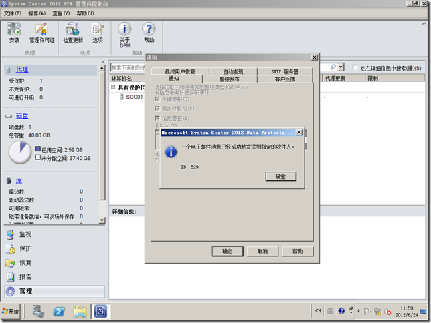The height and width of the screenshot is (323, 431).
Task: Toggle Critical alerts checkbox
Action: [157, 99]
